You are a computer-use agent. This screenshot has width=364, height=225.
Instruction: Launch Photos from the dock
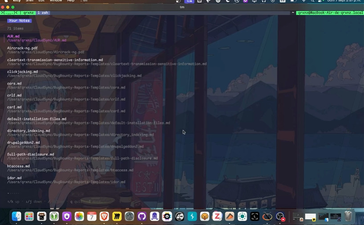point(79,217)
